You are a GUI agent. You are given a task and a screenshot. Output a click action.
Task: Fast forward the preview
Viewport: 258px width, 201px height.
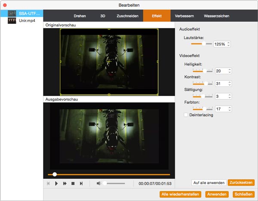click(64, 183)
